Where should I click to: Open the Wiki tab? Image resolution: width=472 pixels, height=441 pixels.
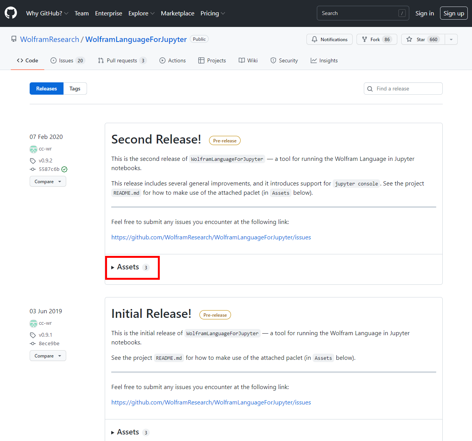point(248,60)
